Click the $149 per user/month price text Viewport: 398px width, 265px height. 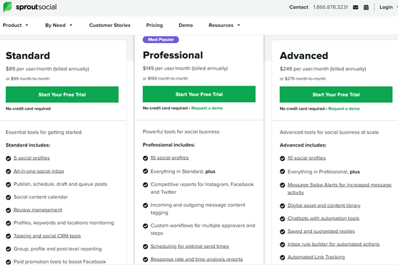[185, 68]
